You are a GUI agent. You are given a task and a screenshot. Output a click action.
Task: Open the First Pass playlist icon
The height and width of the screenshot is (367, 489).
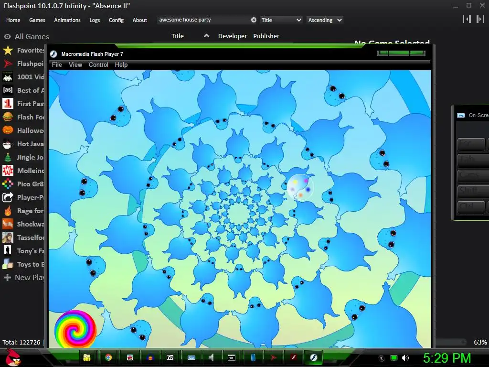8,104
